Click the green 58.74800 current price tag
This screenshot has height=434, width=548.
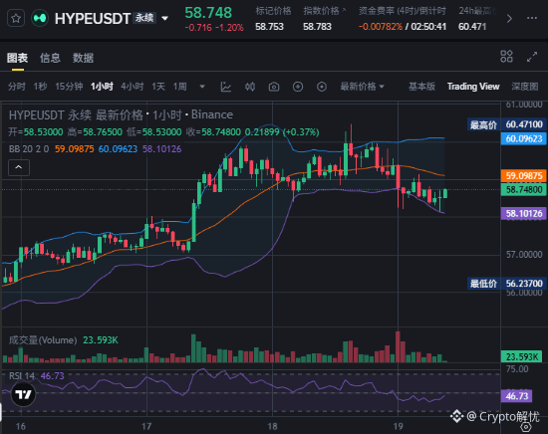pos(523,189)
